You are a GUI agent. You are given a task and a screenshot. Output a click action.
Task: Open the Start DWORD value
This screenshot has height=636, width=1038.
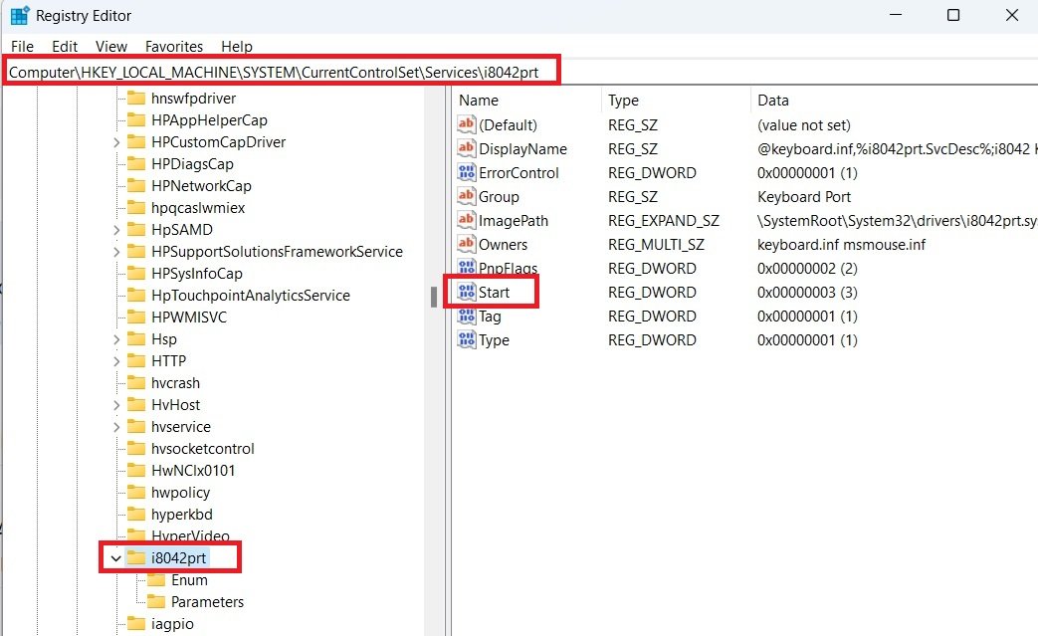(x=494, y=292)
